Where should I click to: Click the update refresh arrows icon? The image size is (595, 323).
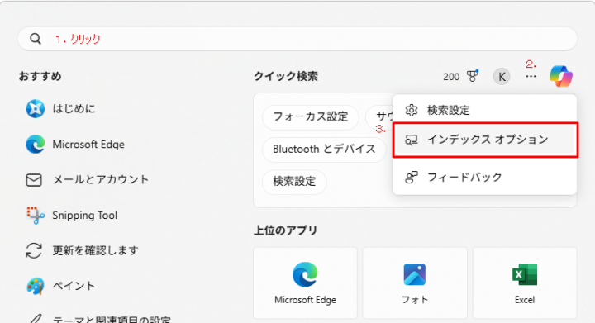(34, 250)
